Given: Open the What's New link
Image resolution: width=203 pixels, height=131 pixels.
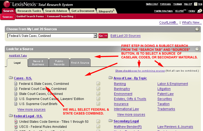Looking at the screenshot, I should point(192,23).
